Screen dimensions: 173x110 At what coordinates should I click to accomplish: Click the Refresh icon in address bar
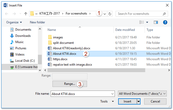point(110,14)
